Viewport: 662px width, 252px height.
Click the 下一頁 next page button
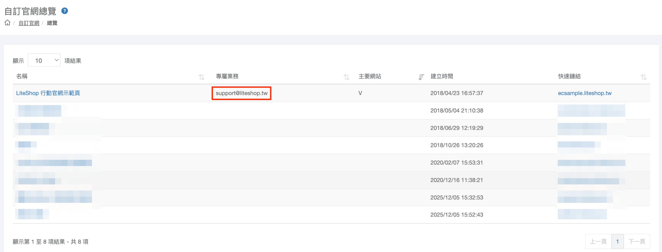(x=637, y=241)
